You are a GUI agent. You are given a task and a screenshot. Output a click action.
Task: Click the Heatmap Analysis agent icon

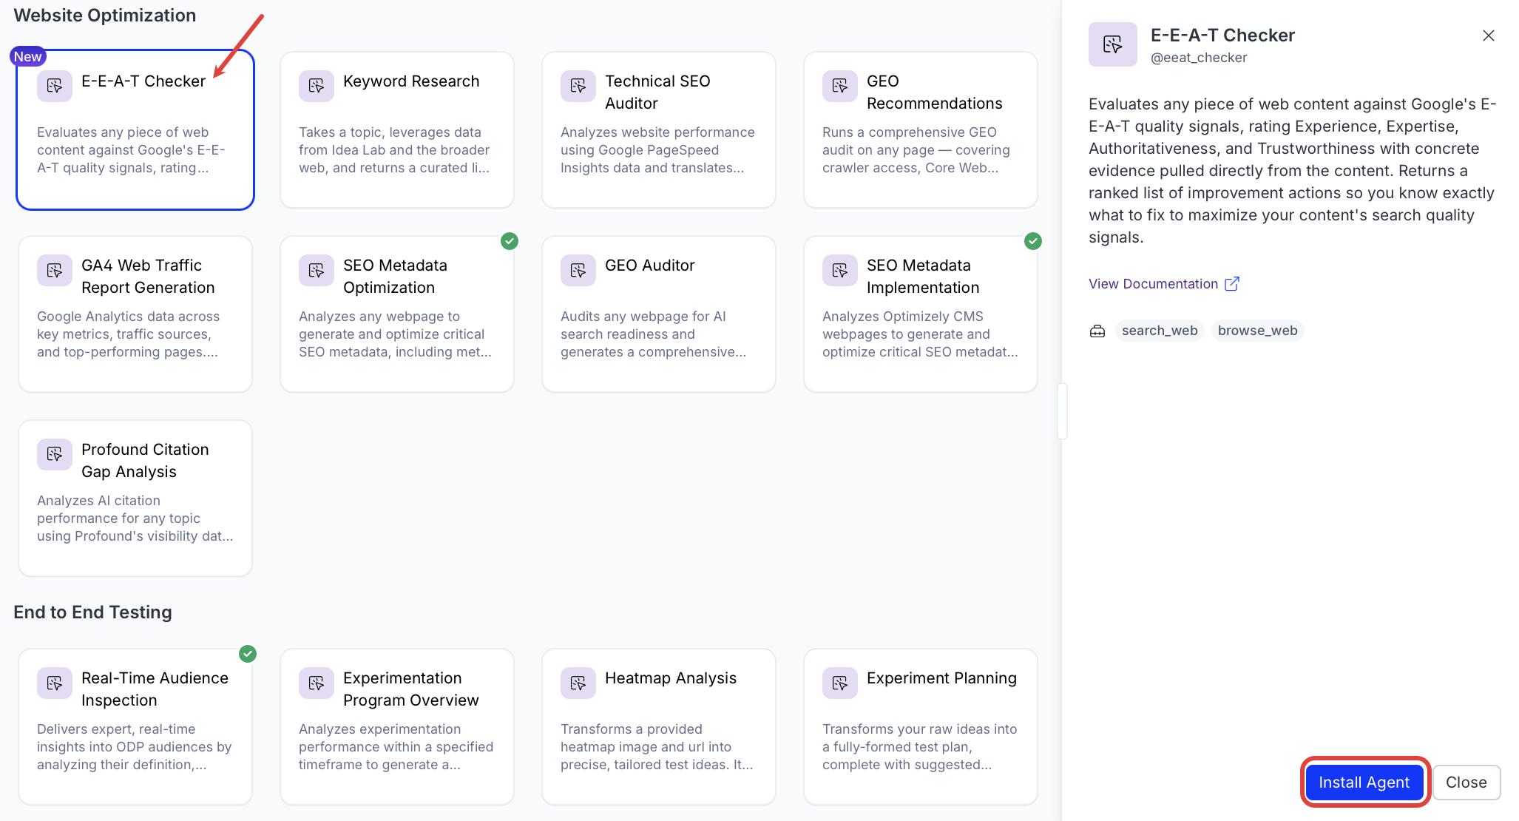coord(578,683)
